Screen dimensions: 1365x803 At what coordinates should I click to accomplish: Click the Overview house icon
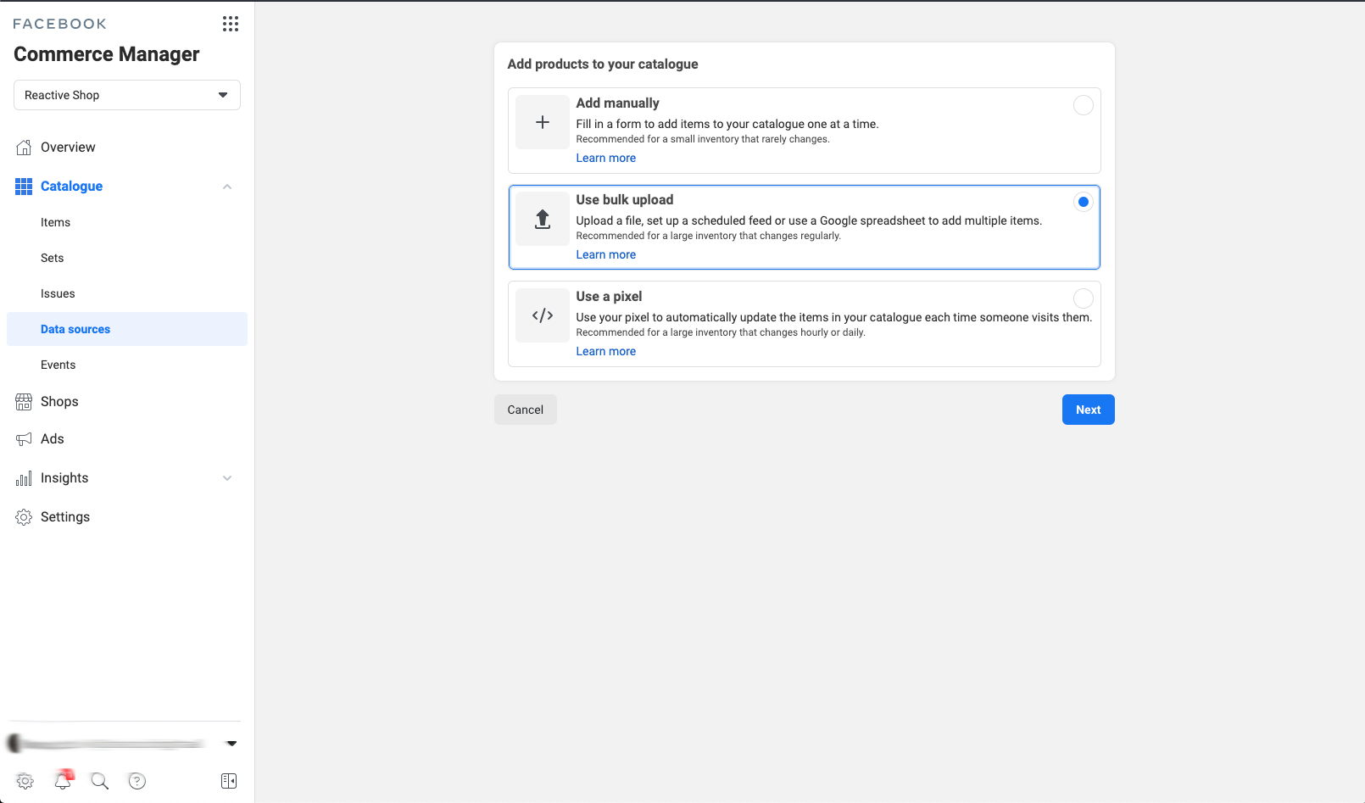click(24, 148)
